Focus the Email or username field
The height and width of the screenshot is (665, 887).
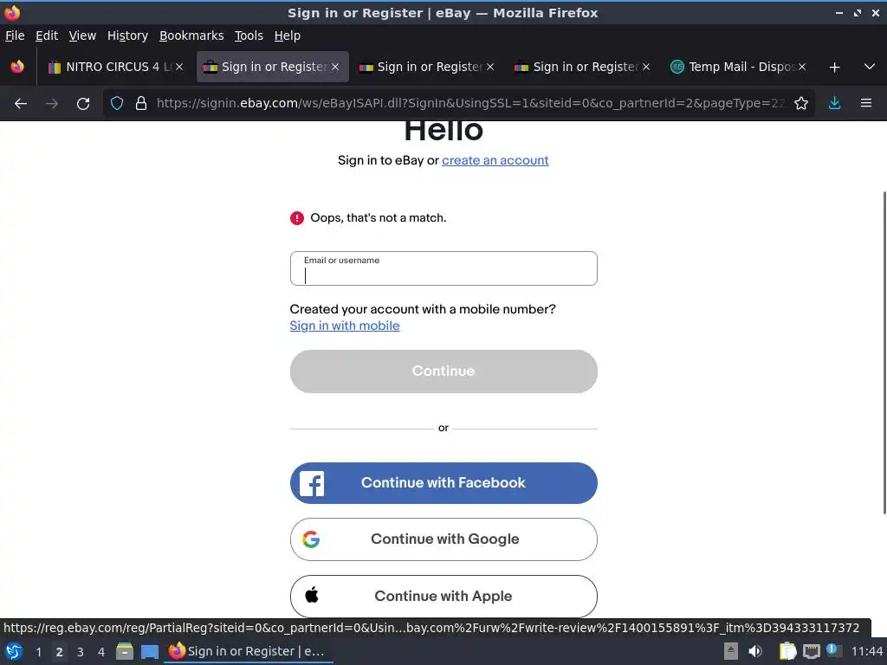(x=443, y=268)
